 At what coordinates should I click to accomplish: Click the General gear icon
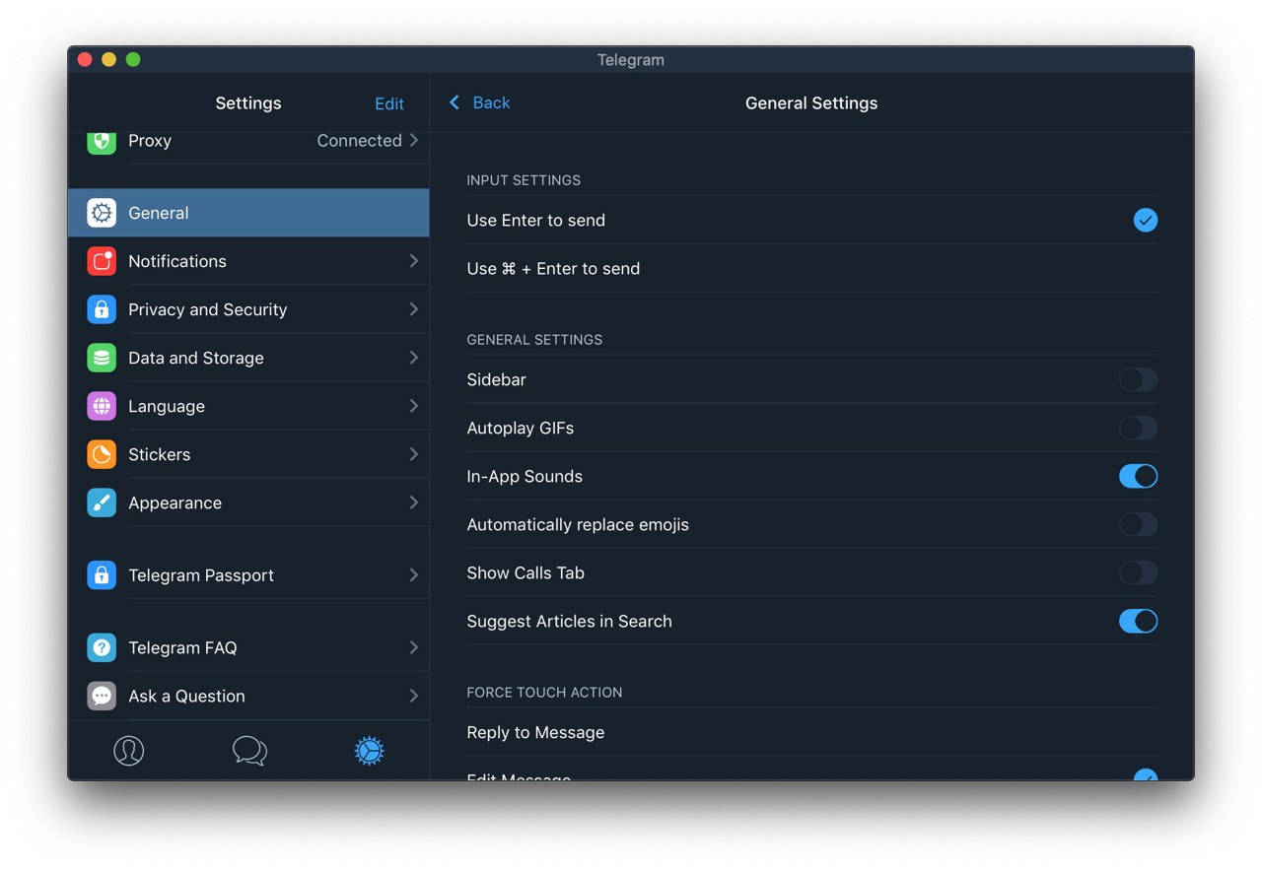click(102, 213)
